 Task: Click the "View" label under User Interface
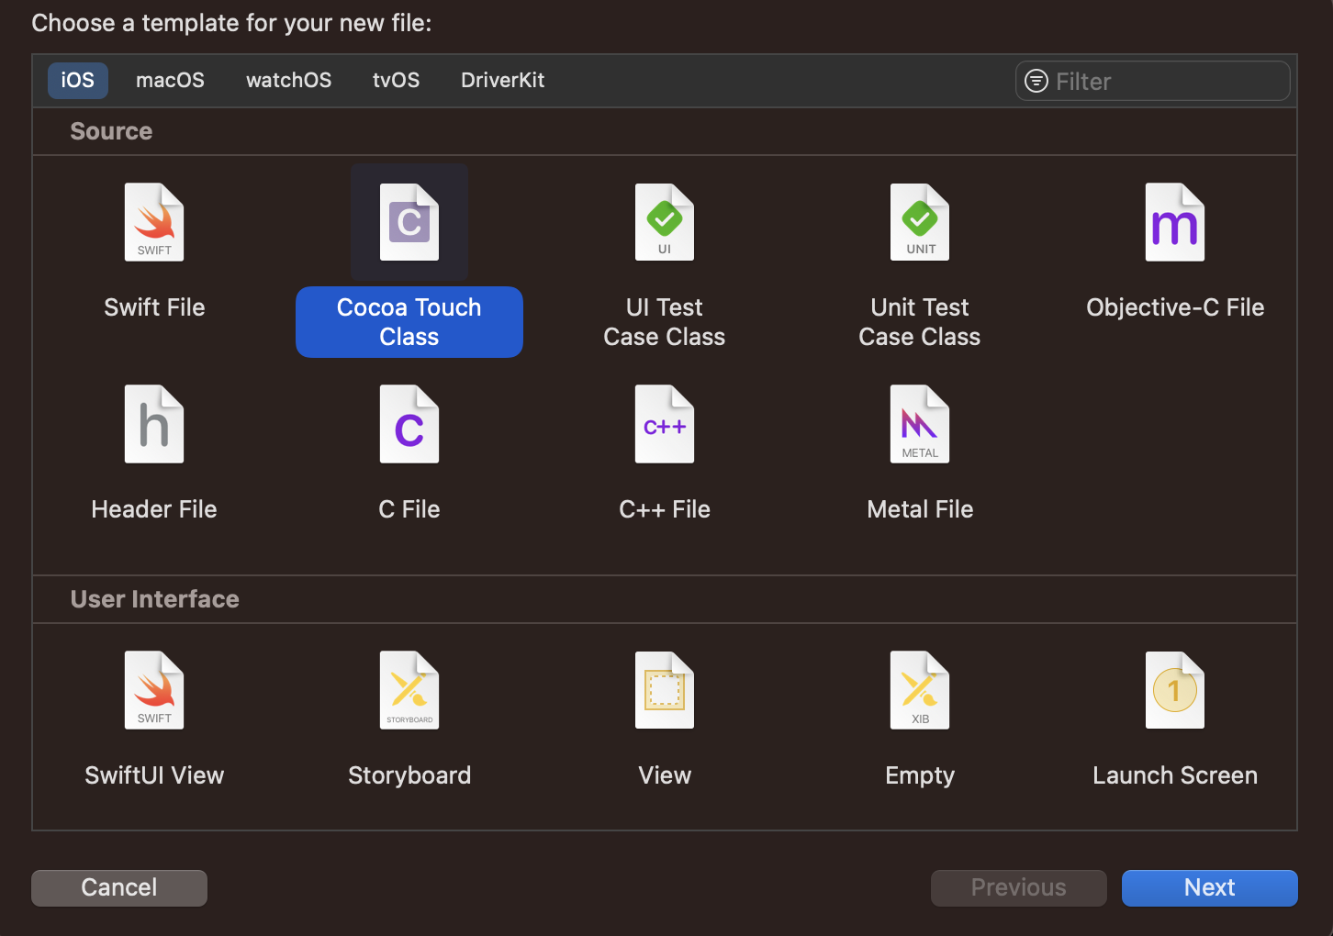665,775
